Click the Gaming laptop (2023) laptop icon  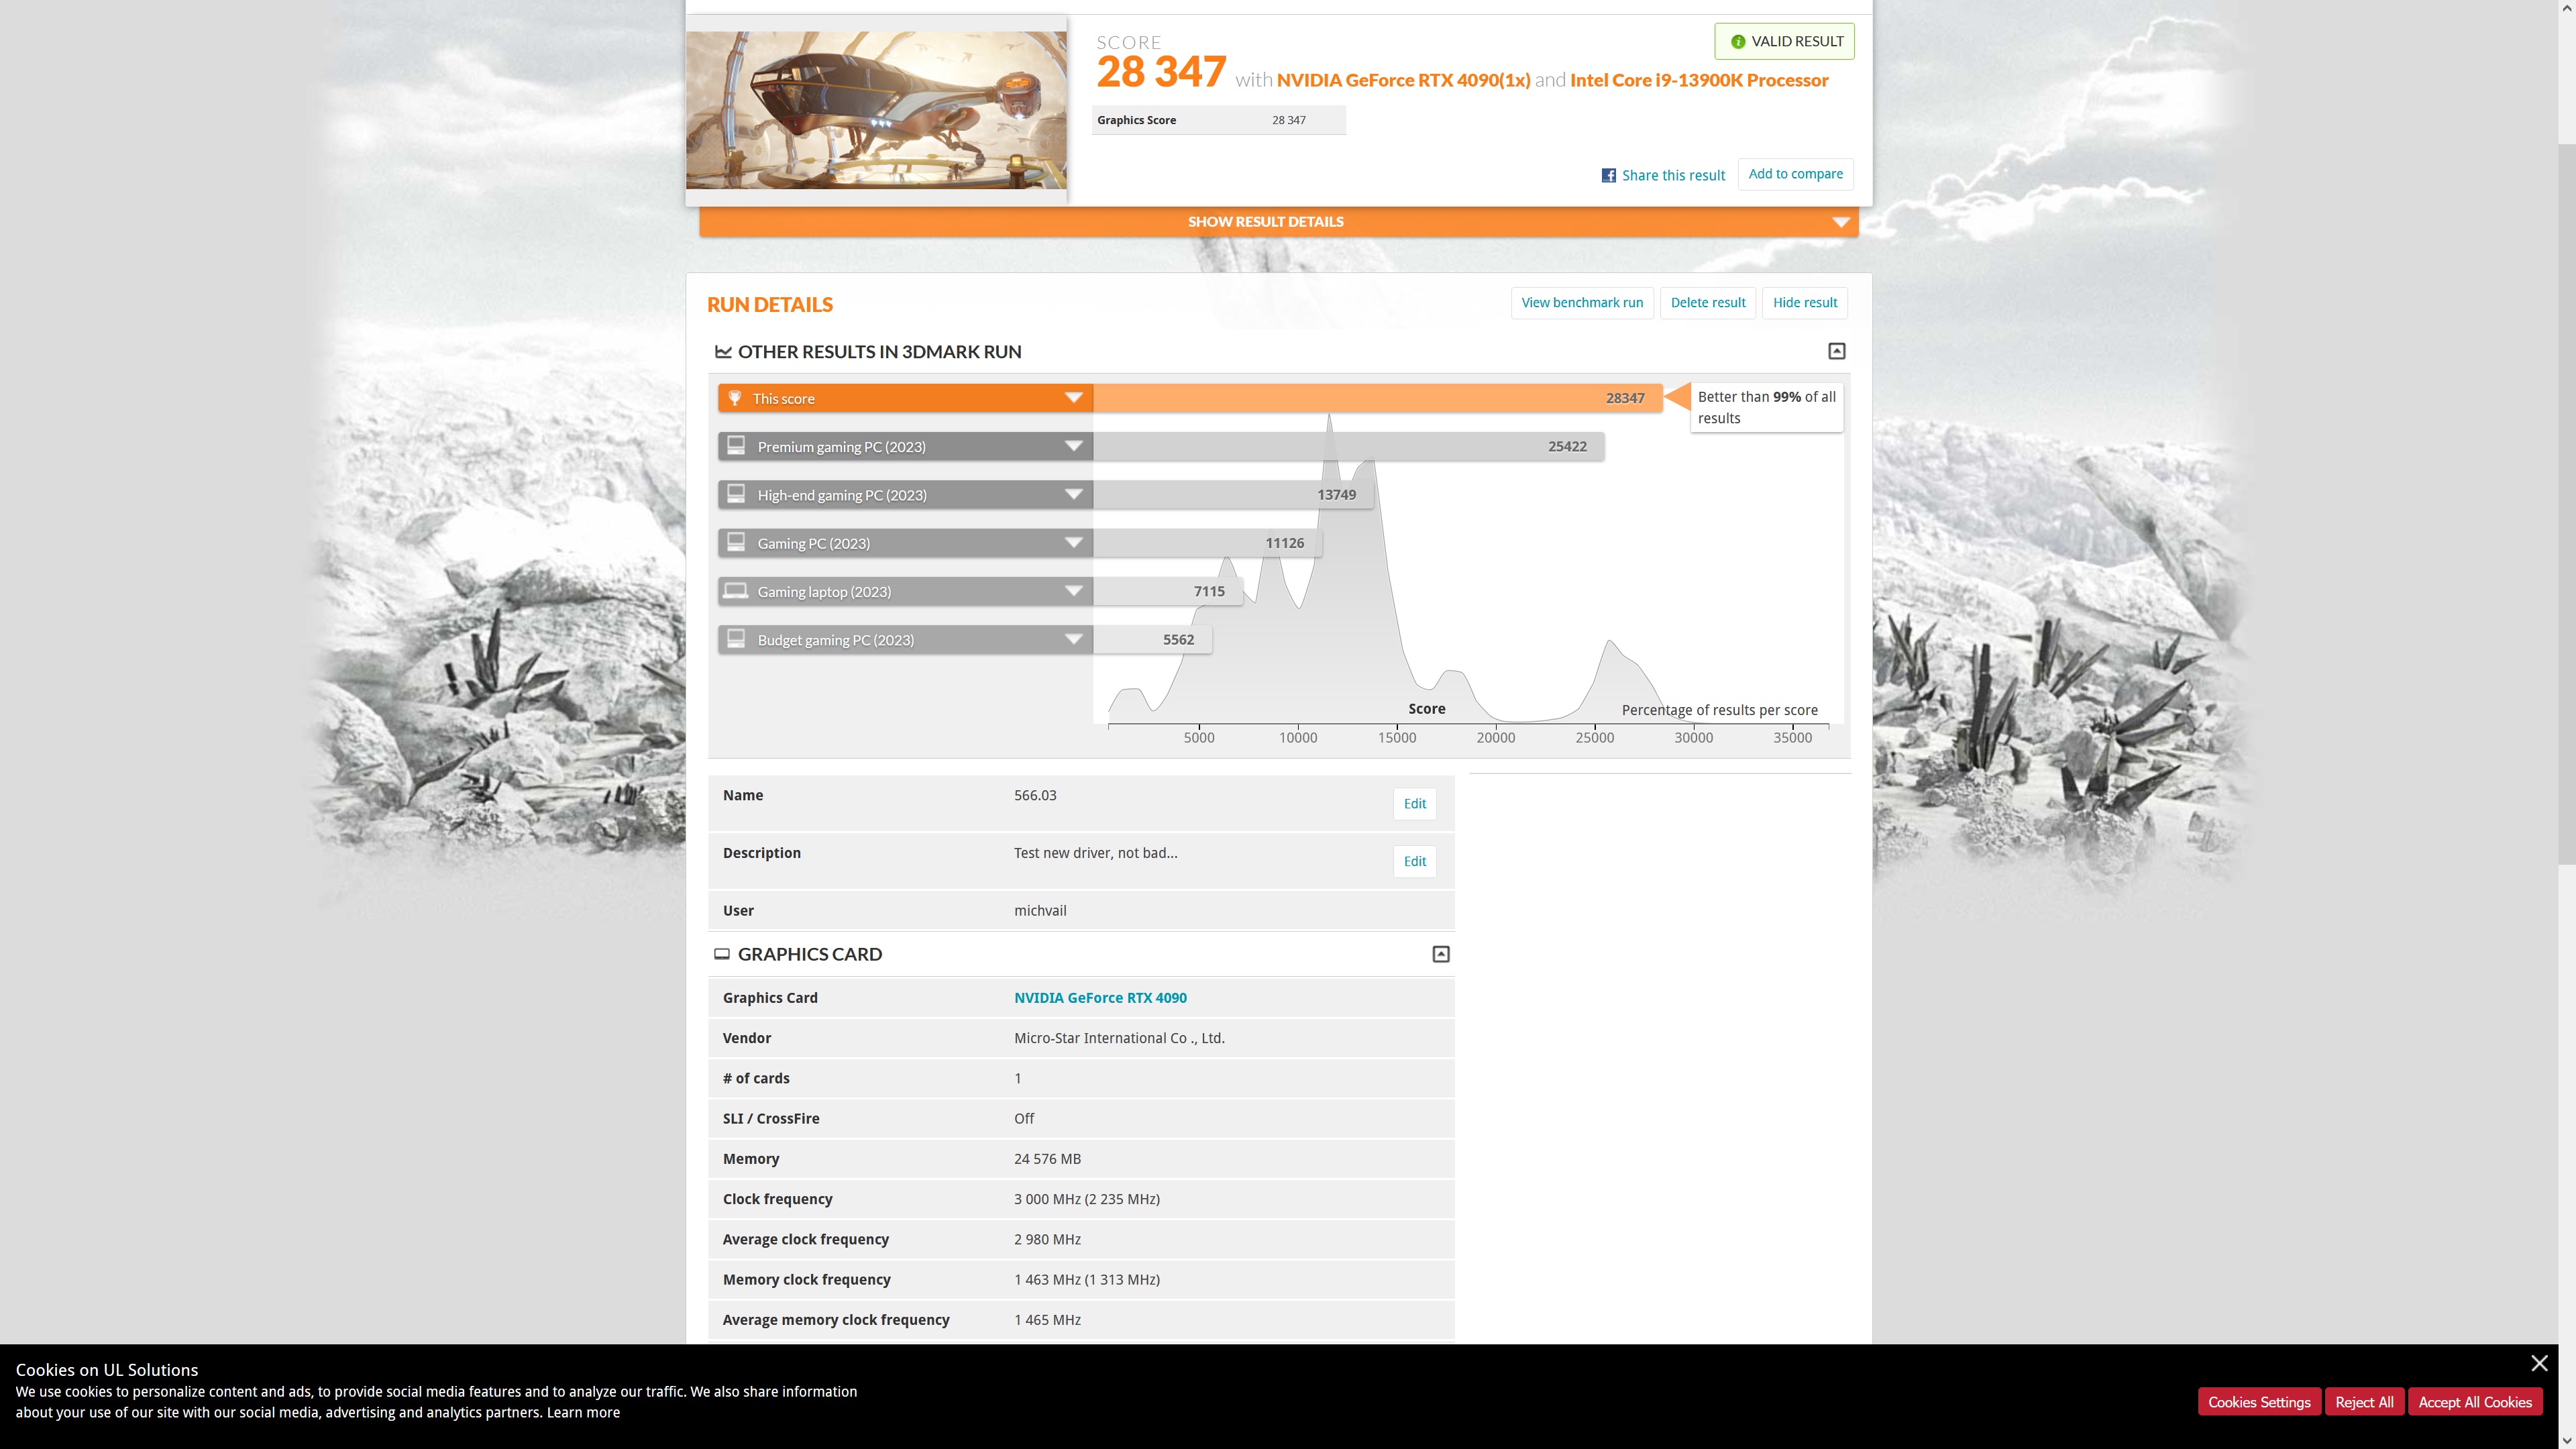[736, 591]
